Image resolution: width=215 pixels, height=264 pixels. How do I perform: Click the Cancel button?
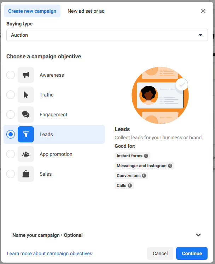coord(160,253)
